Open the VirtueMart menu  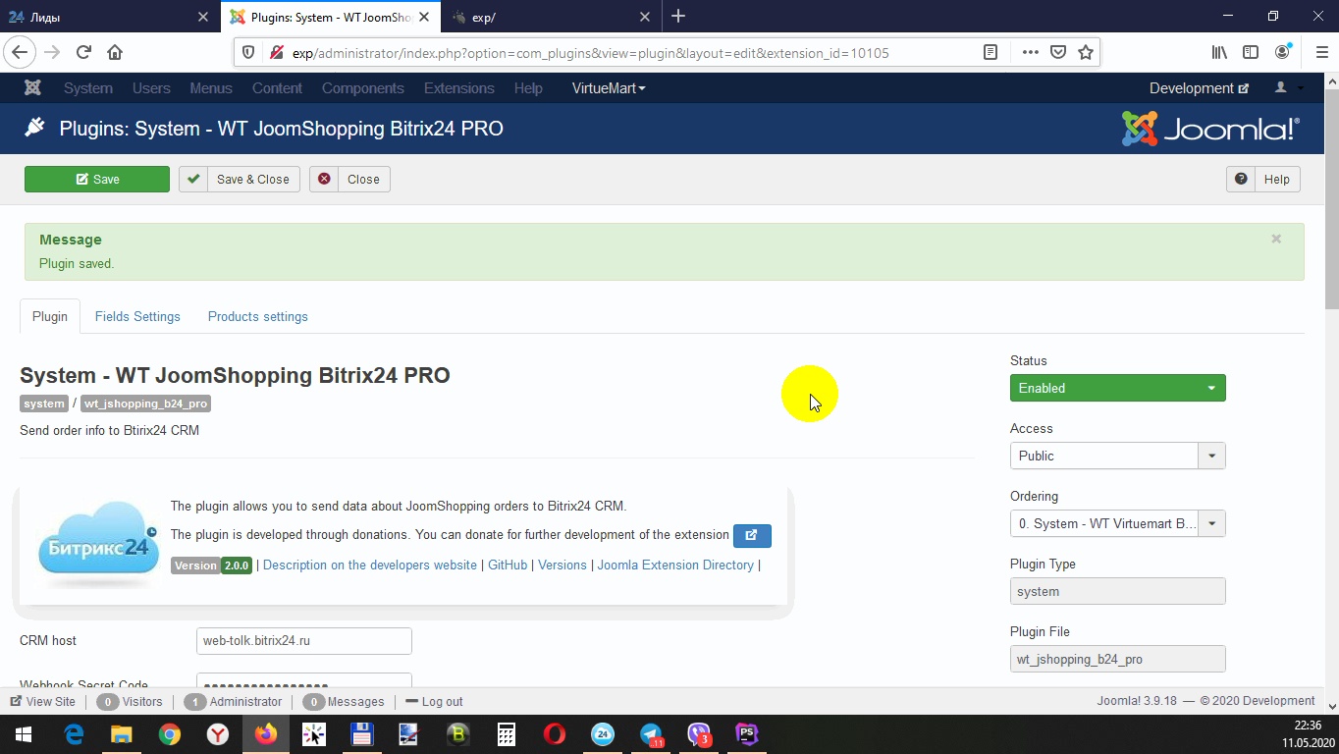[609, 88]
